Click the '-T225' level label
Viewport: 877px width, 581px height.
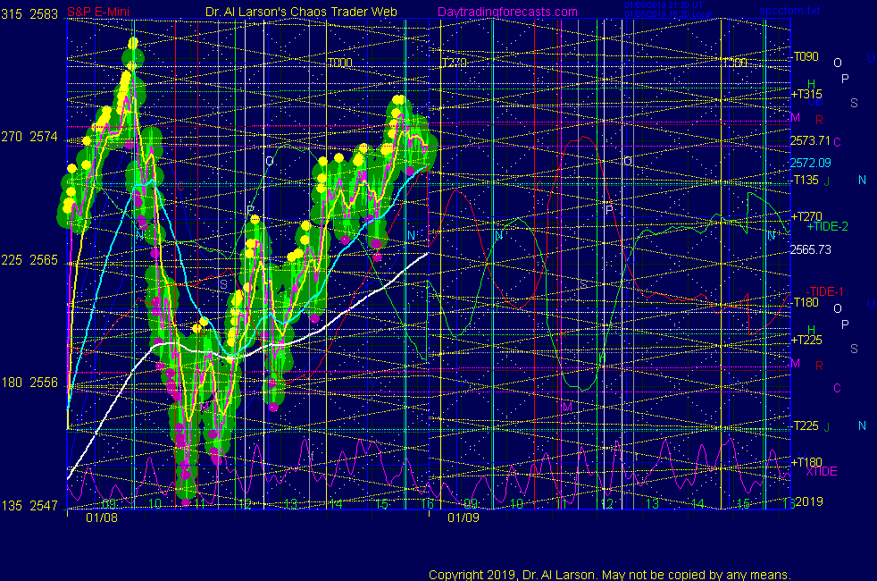805,426
